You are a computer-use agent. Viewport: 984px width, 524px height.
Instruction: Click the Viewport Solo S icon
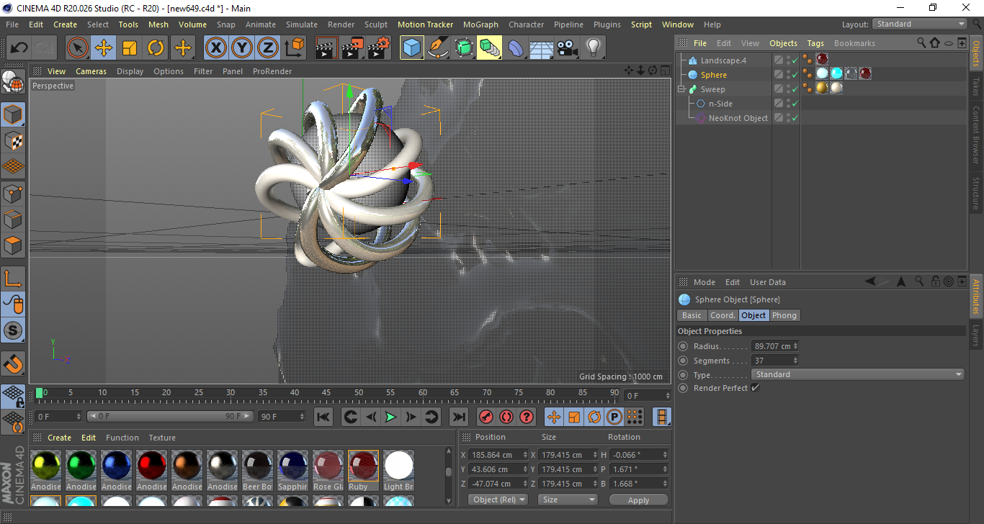tap(13, 331)
